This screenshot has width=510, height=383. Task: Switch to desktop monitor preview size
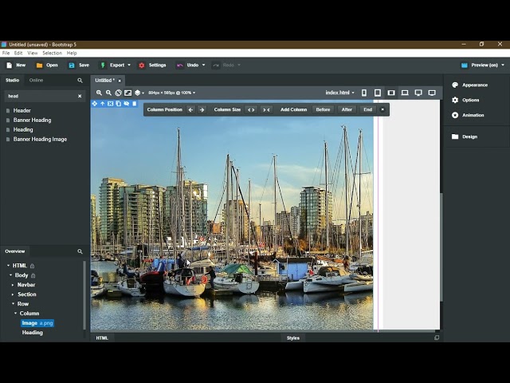[418, 93]
